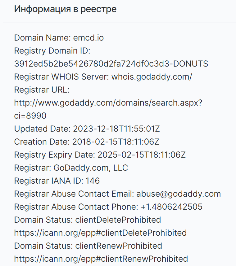Image resolution: width=236 pixels, height=266 pixels.
Task: Click the Registry Expiry Date 2025-02-15 line
Action: point(100,155)
